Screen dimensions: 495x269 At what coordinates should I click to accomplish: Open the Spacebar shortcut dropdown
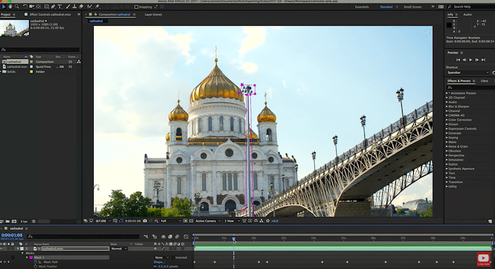(x=468, y=72)
